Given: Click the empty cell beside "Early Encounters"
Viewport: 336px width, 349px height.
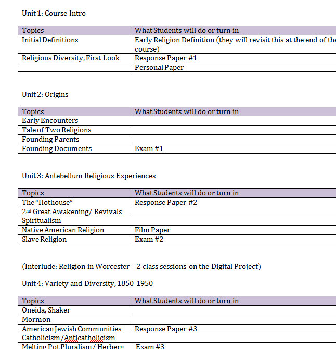Looking at the screenshot, I should click(x=234, y=120).
